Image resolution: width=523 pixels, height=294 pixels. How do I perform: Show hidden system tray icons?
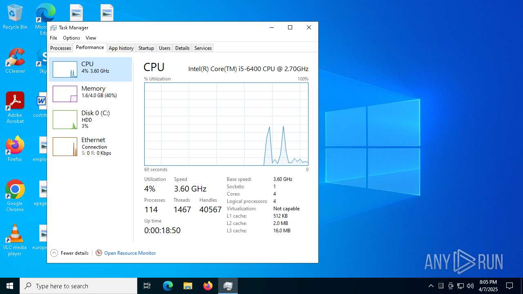[431, 286]
